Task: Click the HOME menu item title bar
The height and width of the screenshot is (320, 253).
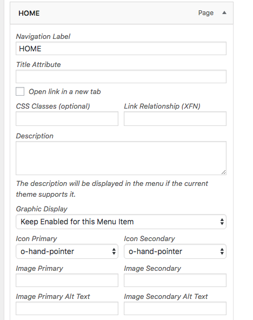Action: 122,13
